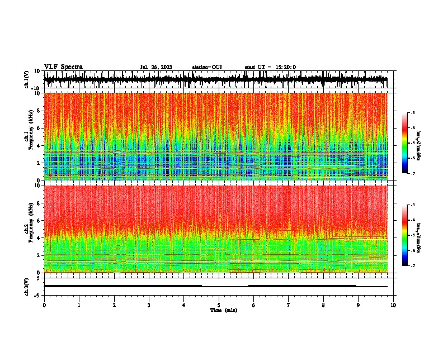Screen dimensions: 443x342
Task: Click the ch.2 colorbar log(PSD) unit label
Action: [419, 237]
